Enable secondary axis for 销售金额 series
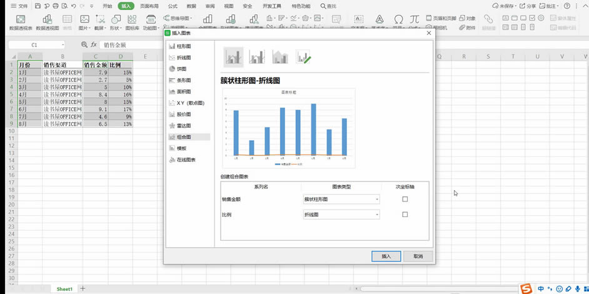 coord(405,199)
